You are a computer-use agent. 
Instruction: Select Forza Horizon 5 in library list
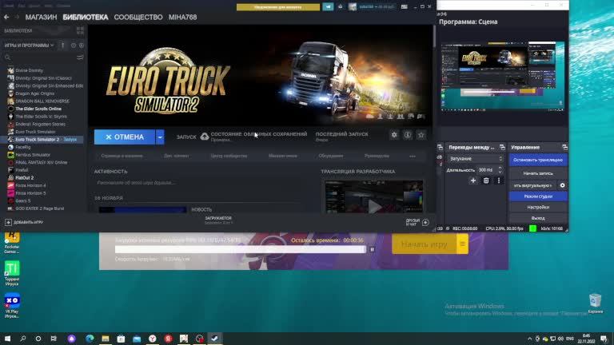point(30,192)
